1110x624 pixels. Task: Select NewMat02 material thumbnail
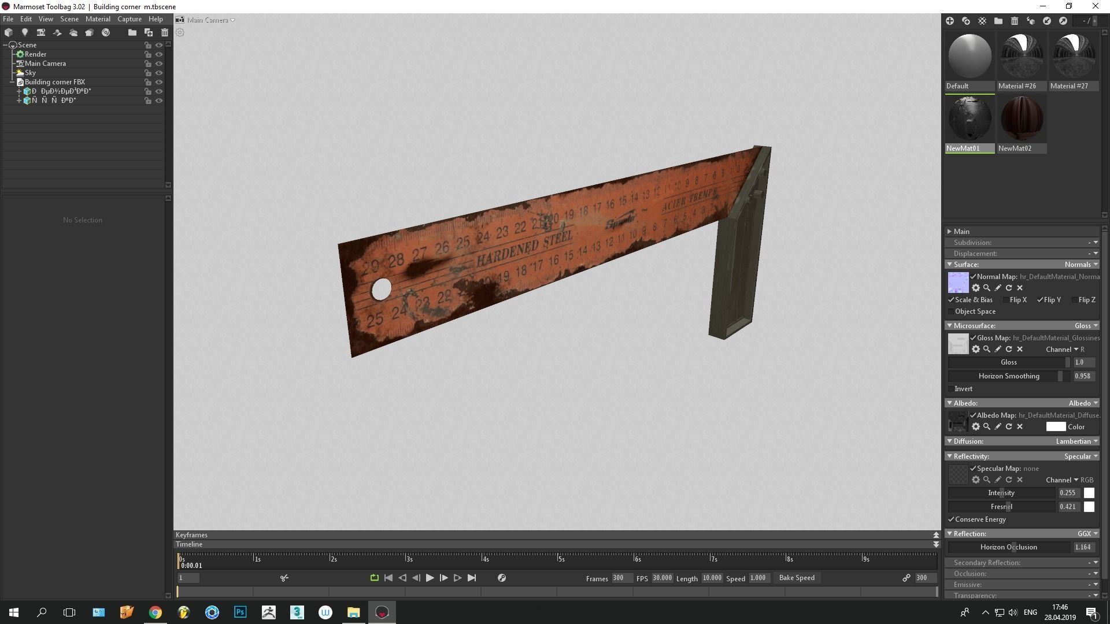[x=1022, y=118]
